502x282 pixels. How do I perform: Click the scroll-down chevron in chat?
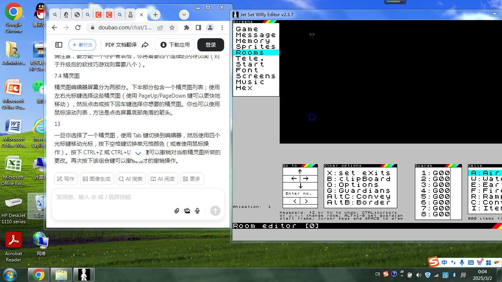pyautogui.click(x=139, y=153)
